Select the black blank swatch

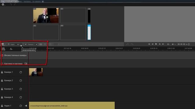[89, 15]
